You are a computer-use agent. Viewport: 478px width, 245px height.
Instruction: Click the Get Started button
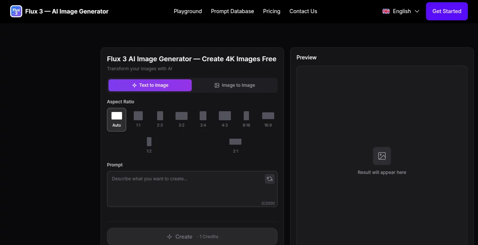tap(447, 11)
